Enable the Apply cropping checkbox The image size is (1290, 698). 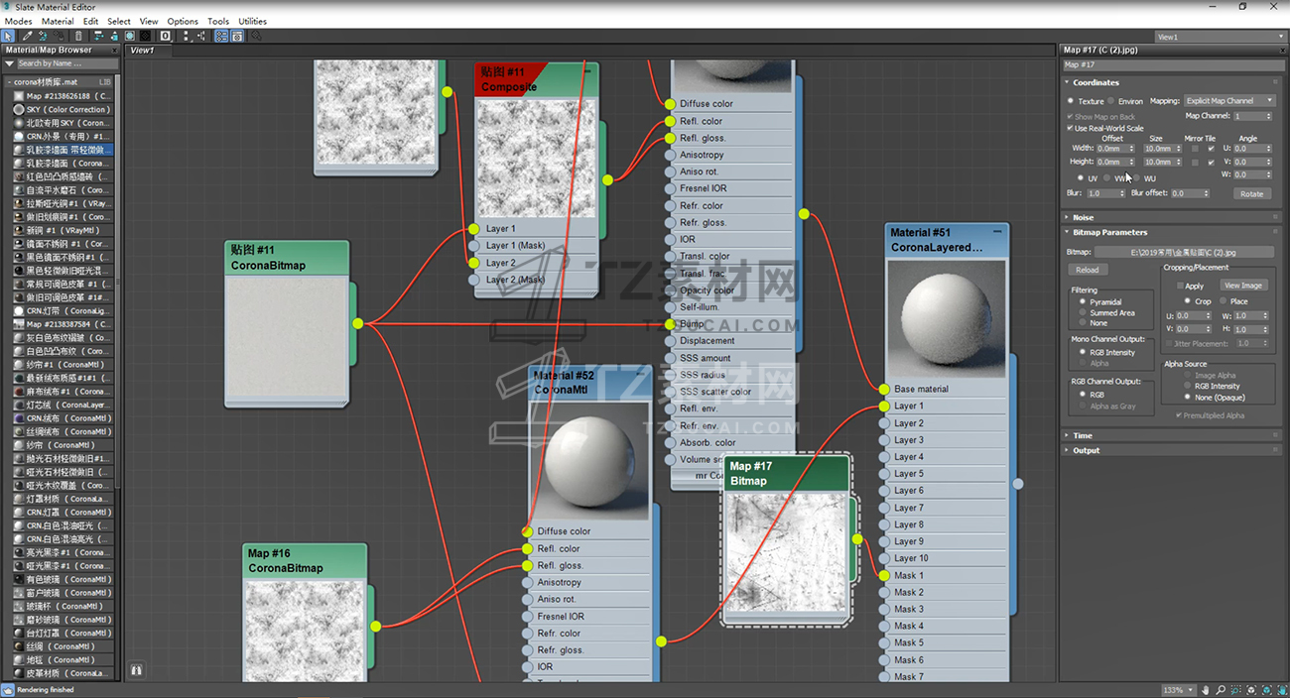(x=1180, y=286)
